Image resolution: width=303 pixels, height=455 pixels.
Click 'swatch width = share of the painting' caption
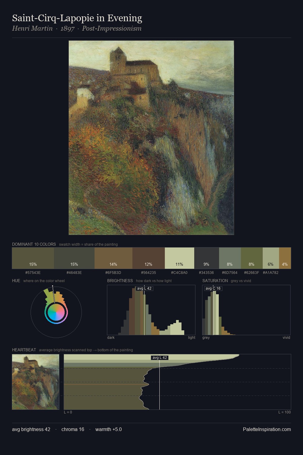click(x=88, y=244)
